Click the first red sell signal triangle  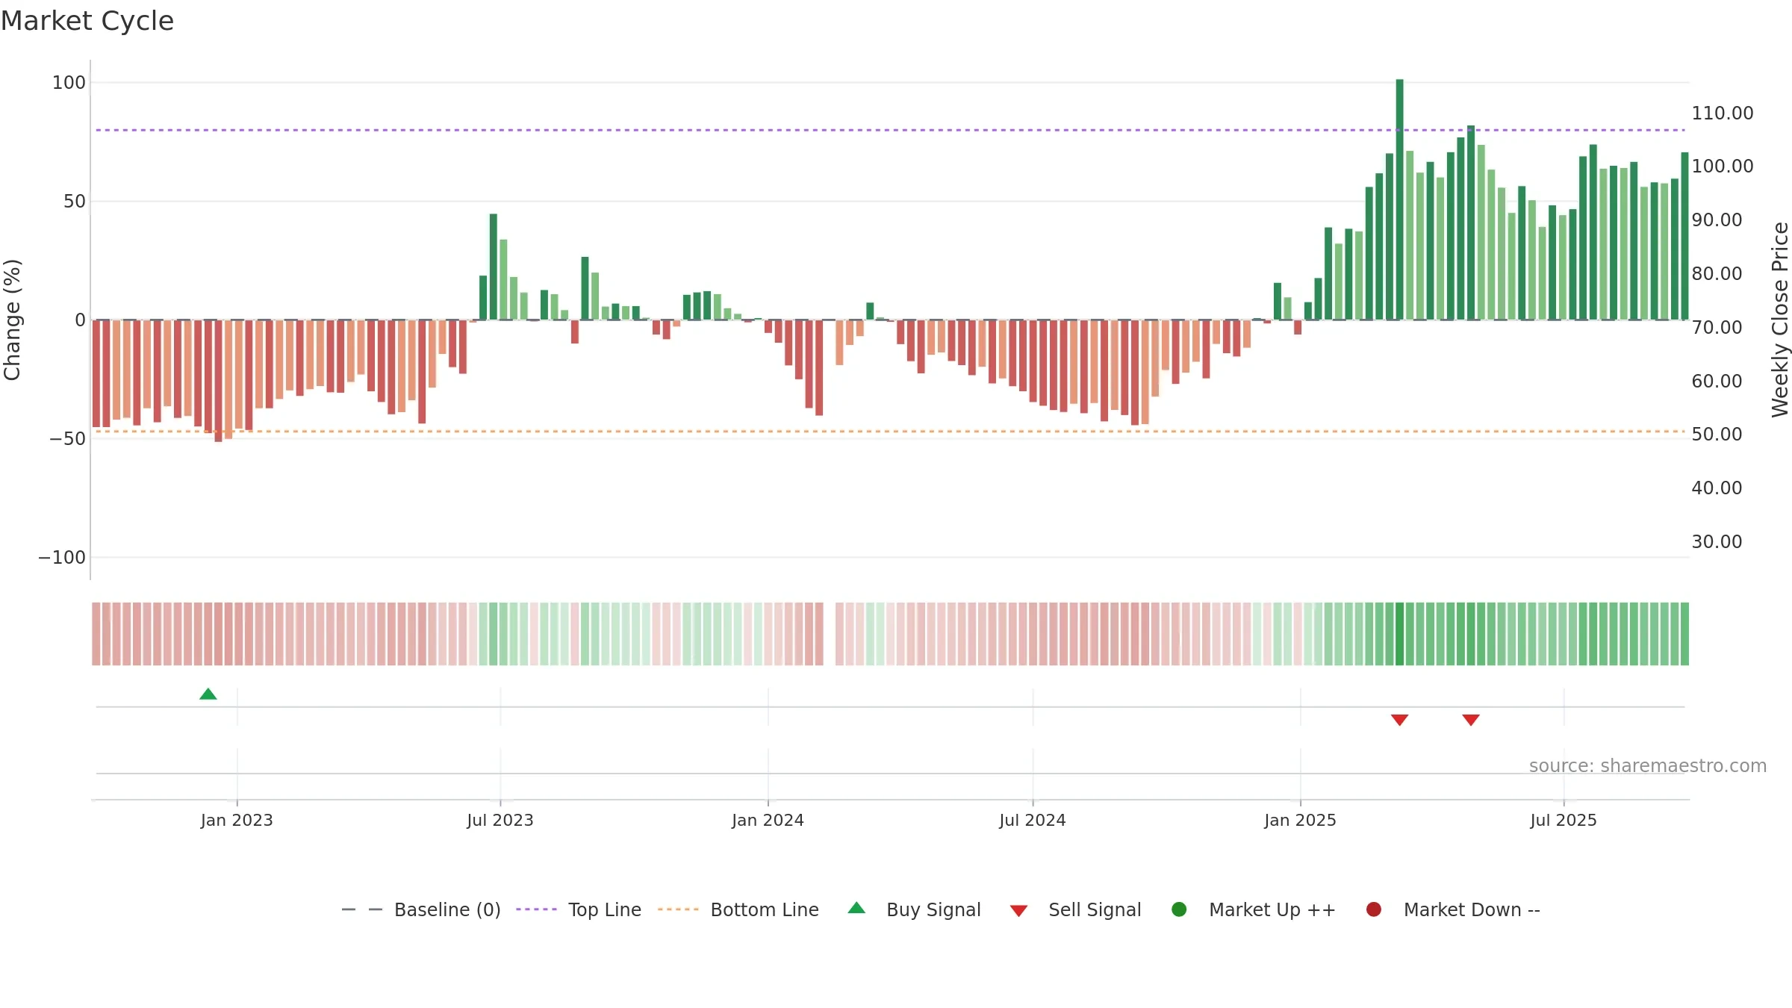(x=1400, y=720)
